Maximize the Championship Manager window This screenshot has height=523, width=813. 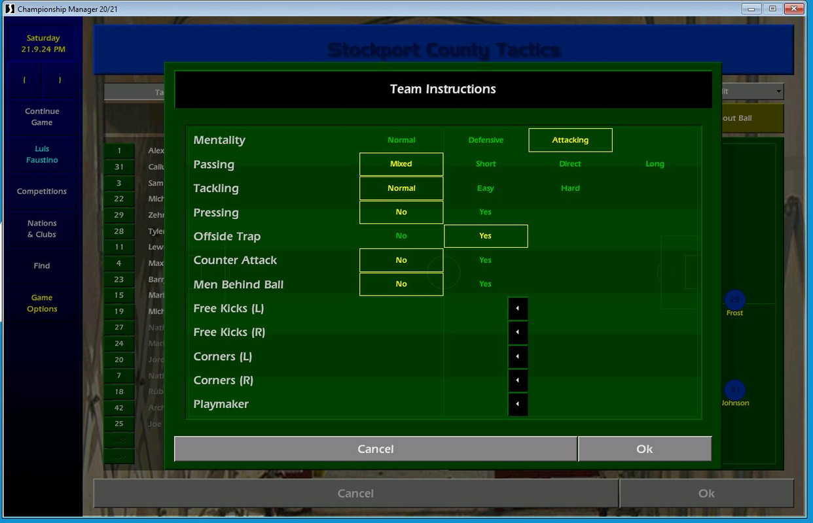coord(772,8)
